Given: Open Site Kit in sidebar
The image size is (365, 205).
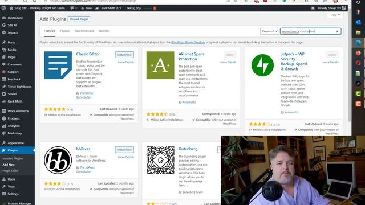Looking at the screenshot, I should tap(13, 25).
